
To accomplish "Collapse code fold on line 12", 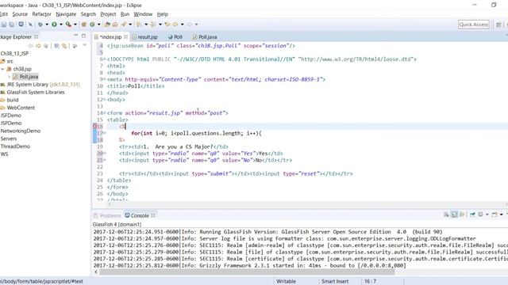I will tap(105, 100).
